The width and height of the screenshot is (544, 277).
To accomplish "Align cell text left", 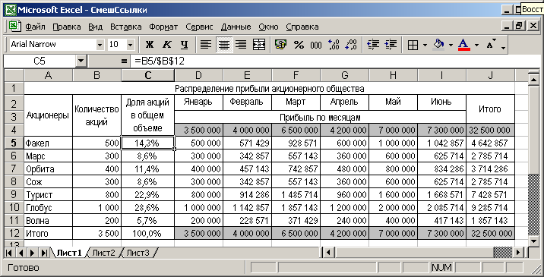I will [206, 45].
